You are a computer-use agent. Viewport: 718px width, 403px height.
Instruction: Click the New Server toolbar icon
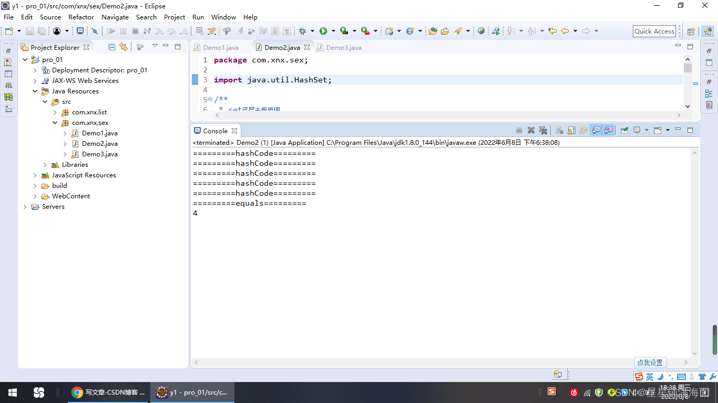pos(389,31)
